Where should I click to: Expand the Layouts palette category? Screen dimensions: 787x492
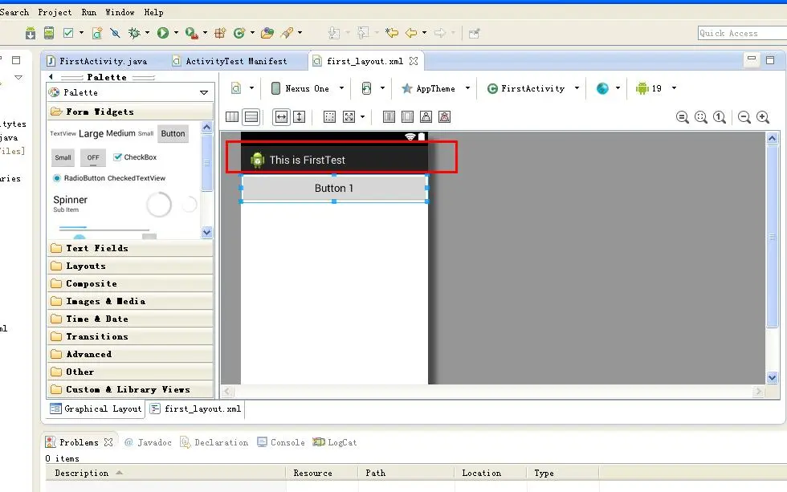point(130,266)
